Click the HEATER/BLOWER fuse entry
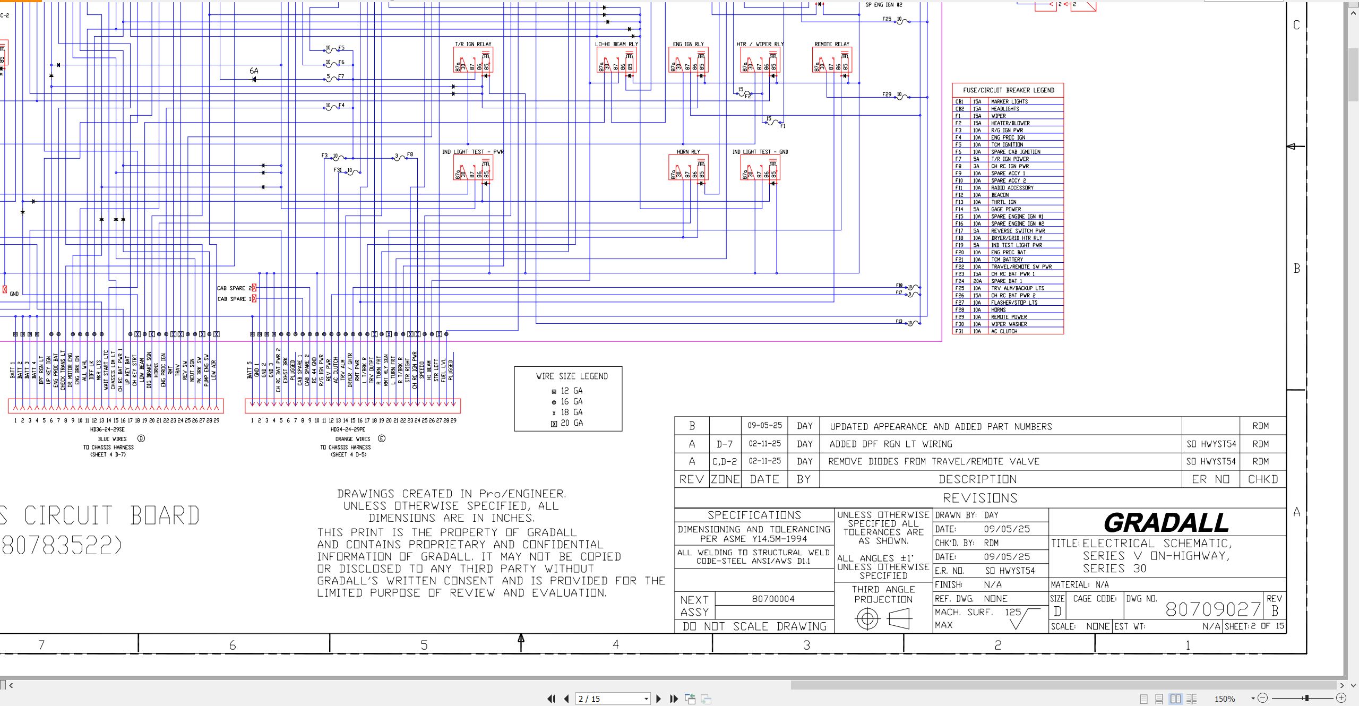The height and width of the screenshot is (706, 1359). click(x=1008, y=123)
